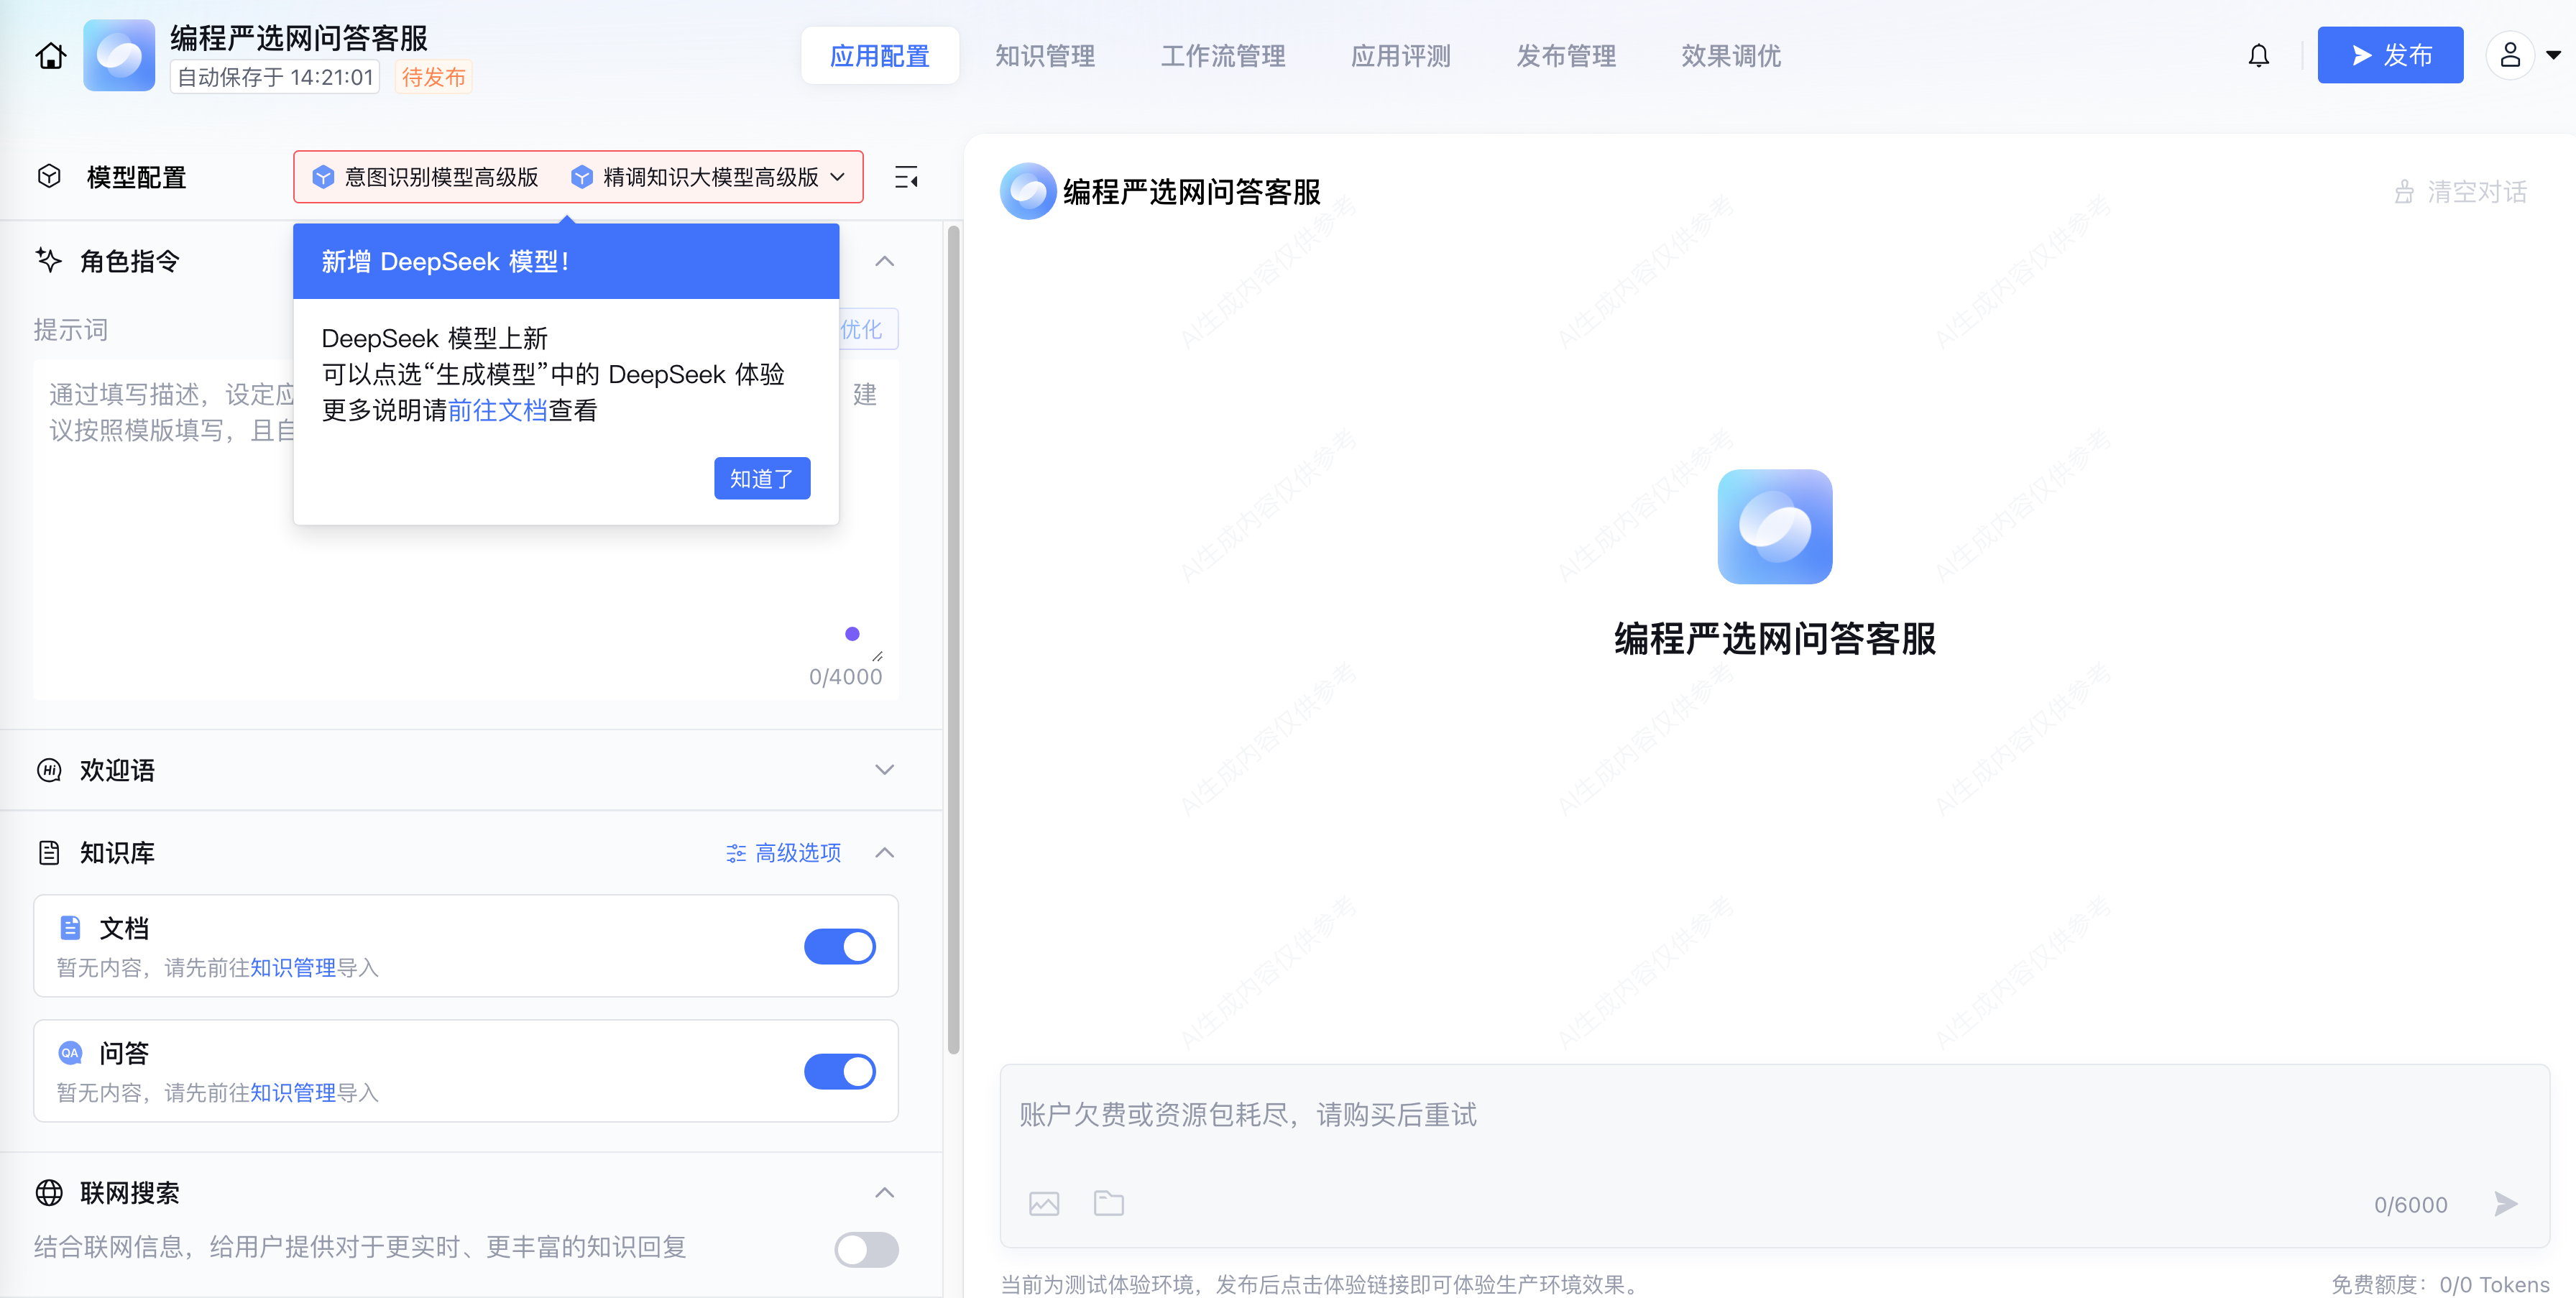Click the clear conversation (清空对话) icon
Screen dimensions: 2576x1298
click(2404, 192)
